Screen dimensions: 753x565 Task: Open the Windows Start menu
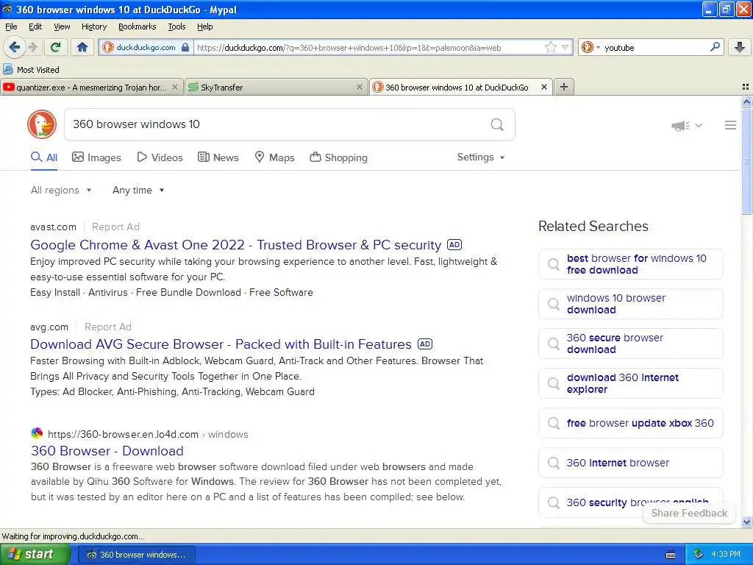tap(35, 555)
